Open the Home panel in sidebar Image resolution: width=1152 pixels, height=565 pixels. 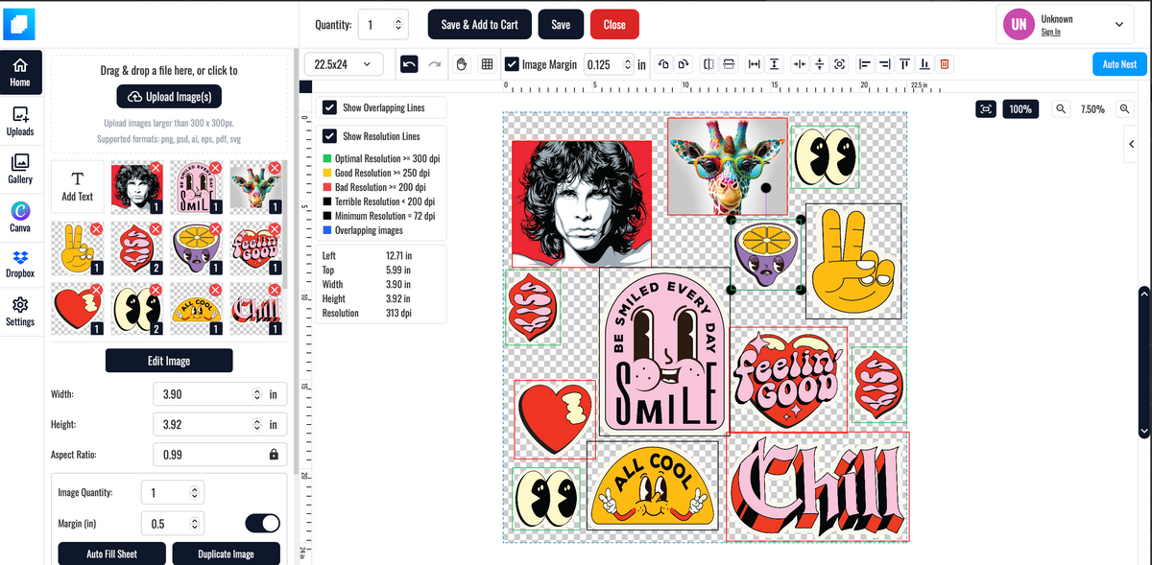tap(20, 73)
